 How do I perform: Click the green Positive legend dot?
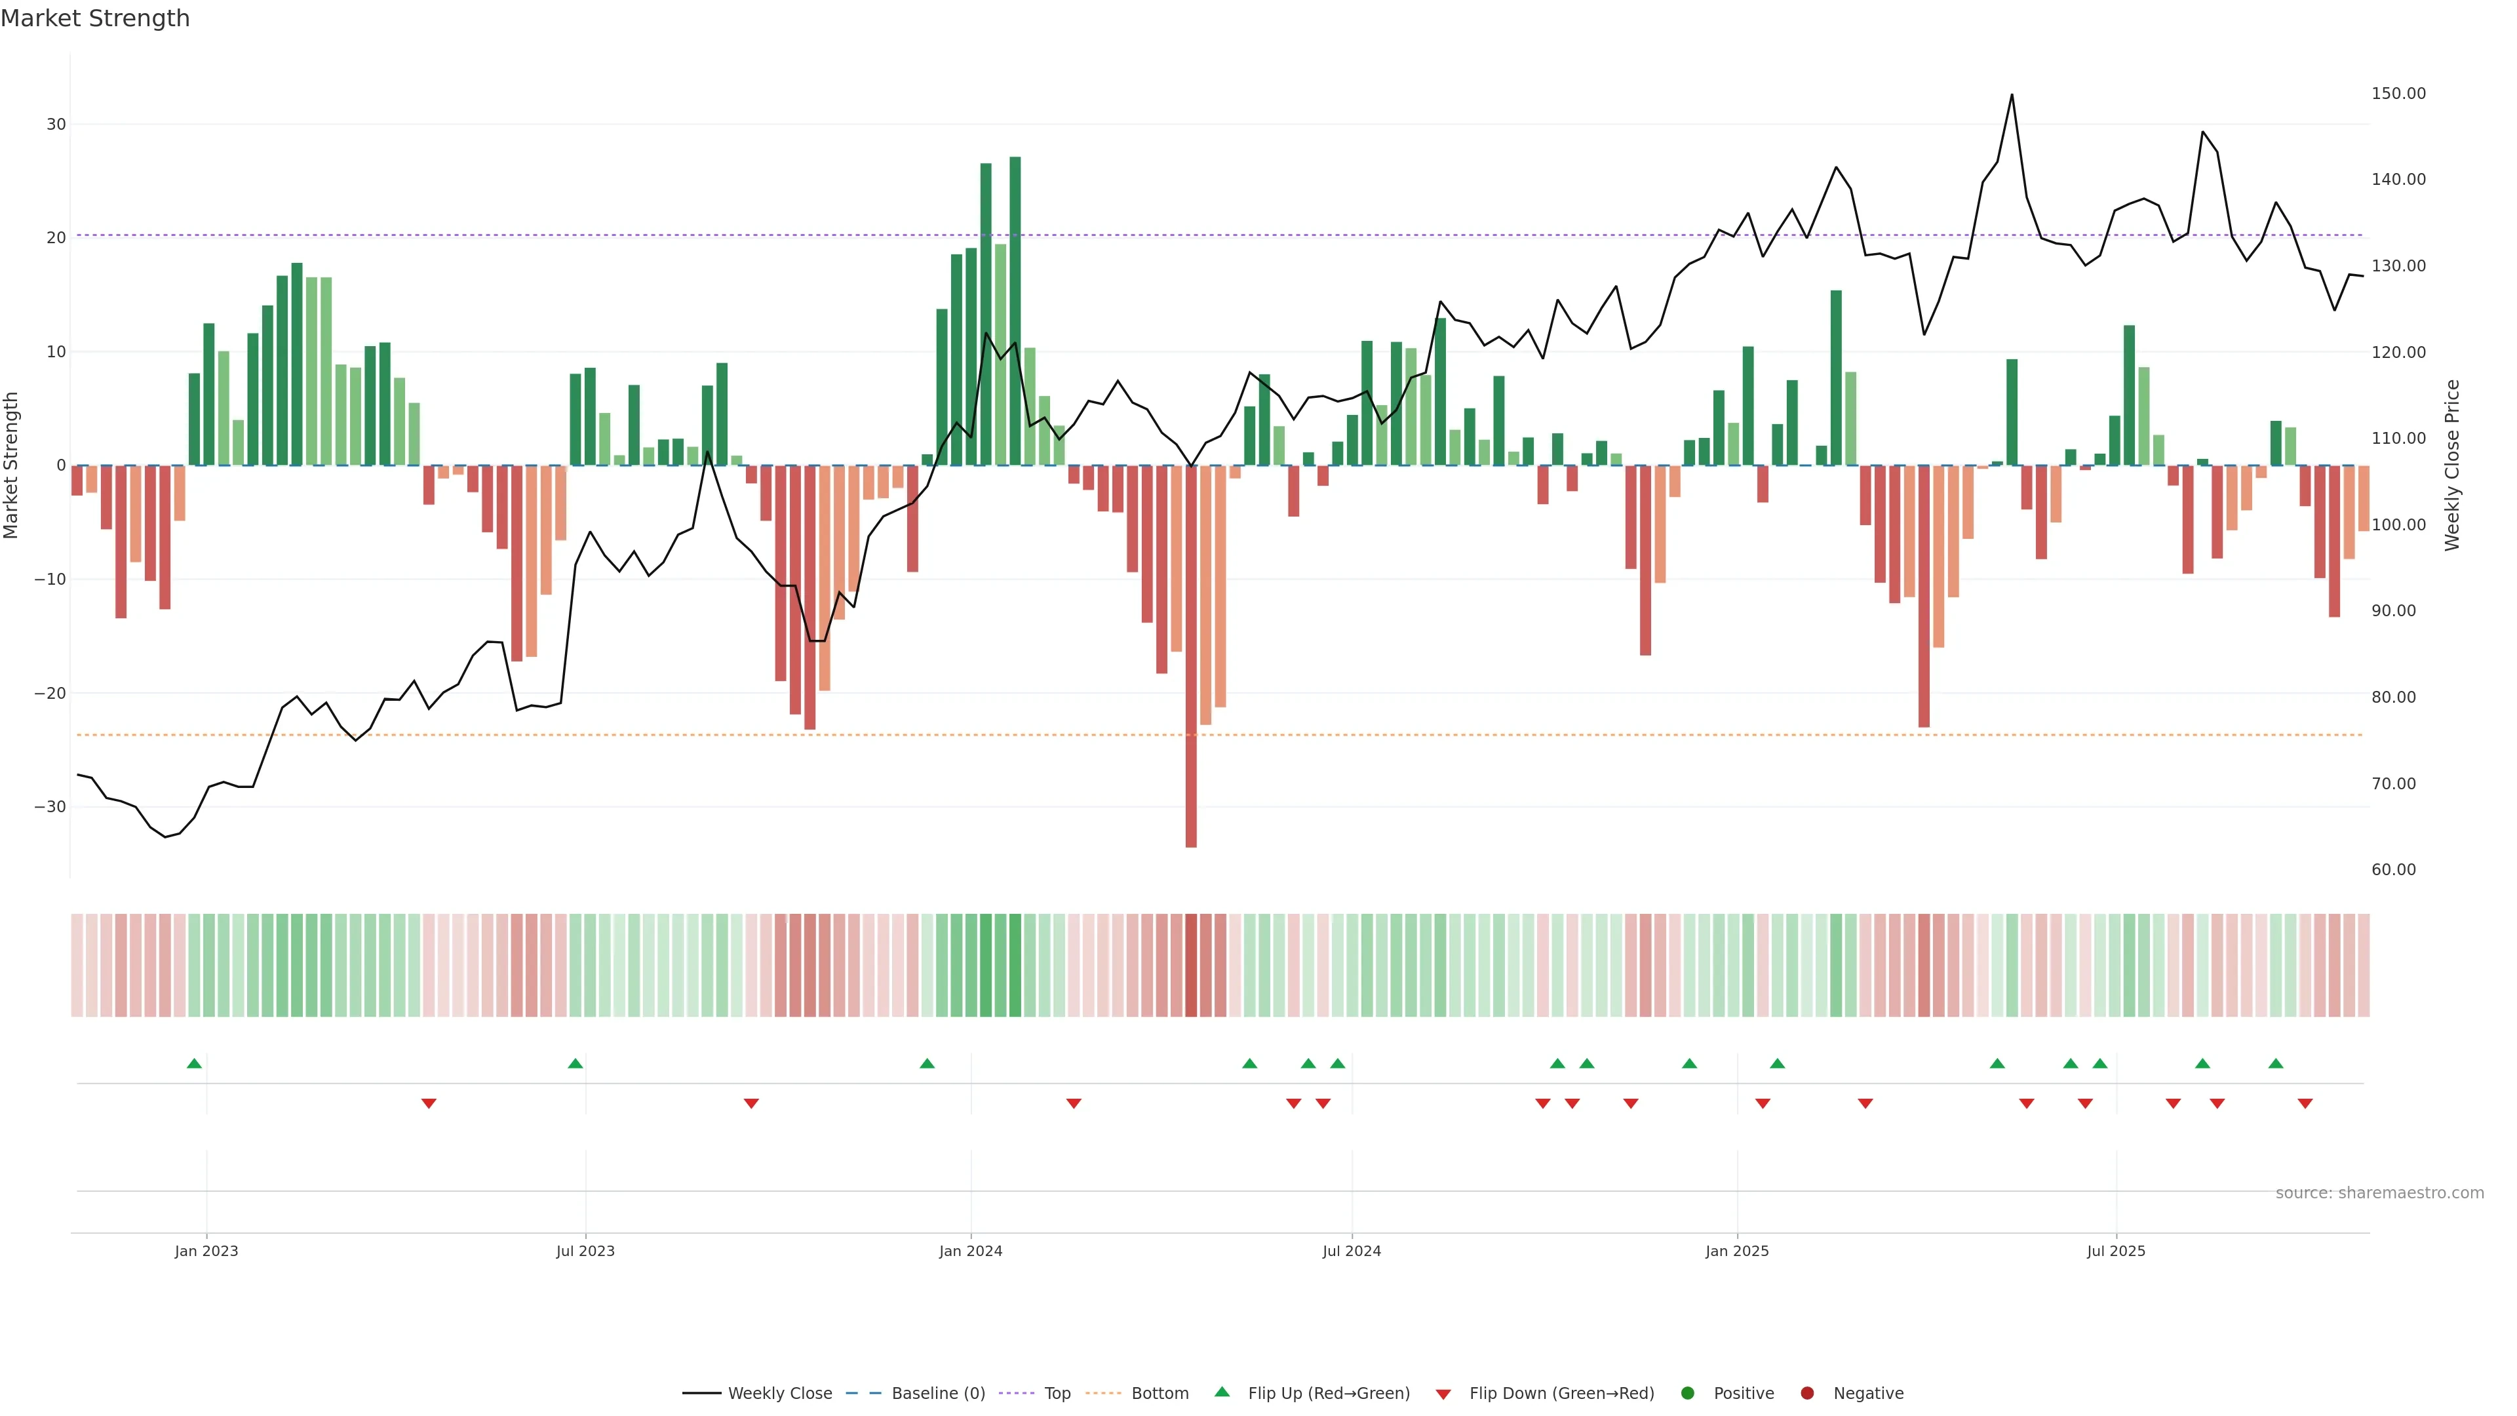click(x=1687, y=1392)
